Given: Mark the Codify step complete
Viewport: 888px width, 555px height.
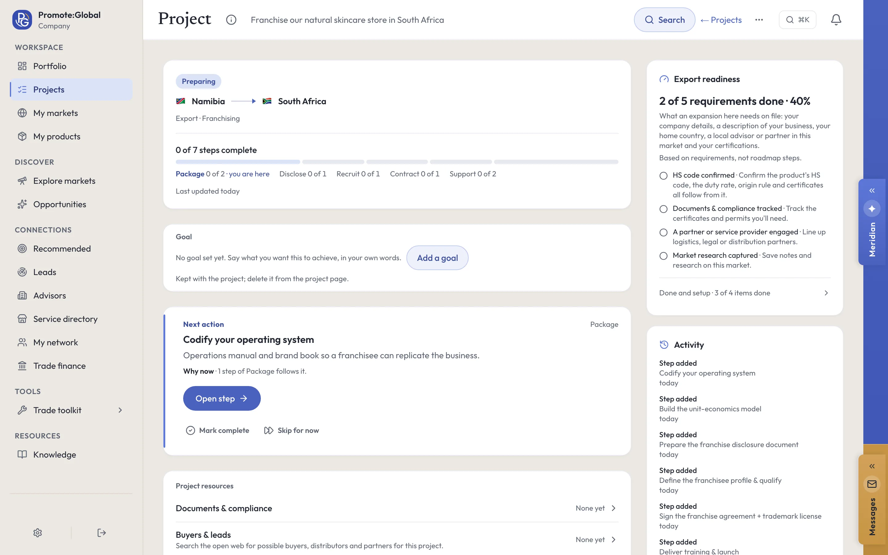Looking at the screenshot, I should tap(218, 430).
